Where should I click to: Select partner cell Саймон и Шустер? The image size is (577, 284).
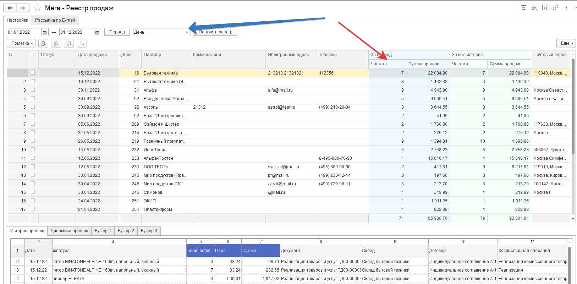pyautogui.click(x=166, y=124)
